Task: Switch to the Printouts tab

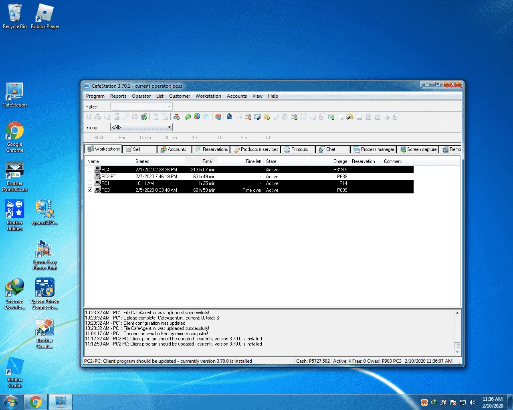Action: tap(298, 149)
